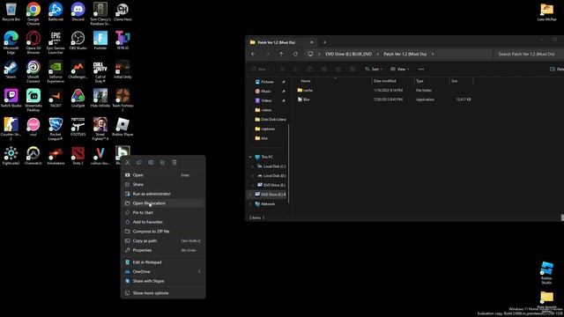Select the LiveSplit desktop icon
The image size is (564, 317).
coord(78,98)
